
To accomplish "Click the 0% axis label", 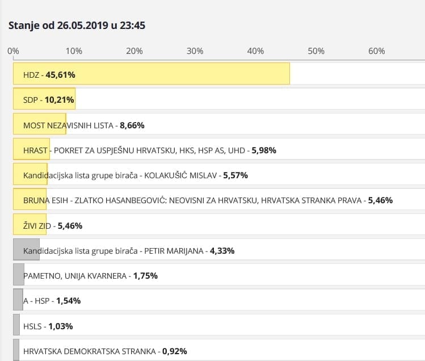I will (13, 51).
